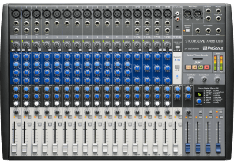Click the blue Main fader cap

218,148
